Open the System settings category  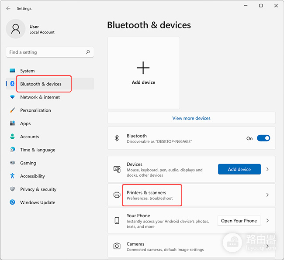tap(50, 71)
